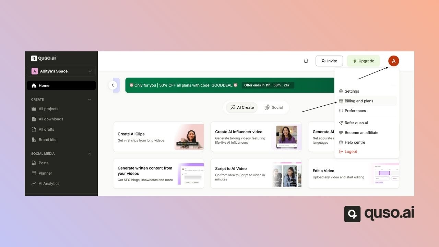Click the Help centre question icon

pyautogui.click(x=341, y=142)
